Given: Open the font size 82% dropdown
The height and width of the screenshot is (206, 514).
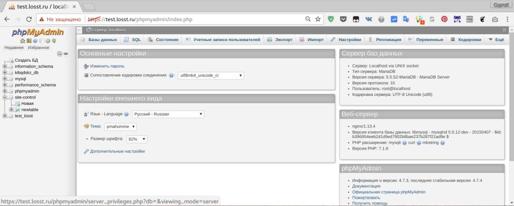Looking at the screenshot, I should (x=136, y=139).
